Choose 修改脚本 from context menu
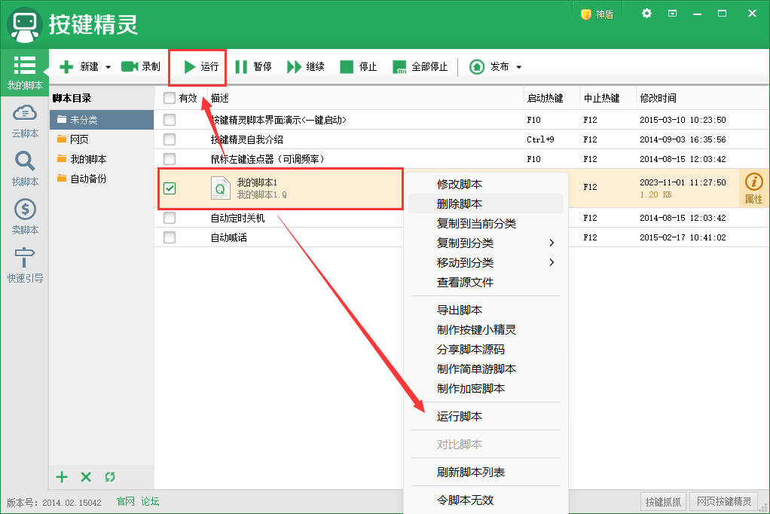This screenshot has width=770, height=514. pyautogui.click(x=486, y=185)
